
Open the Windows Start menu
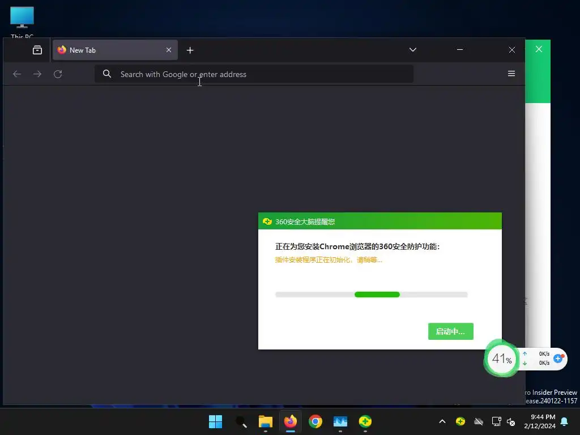coord(215,421)
